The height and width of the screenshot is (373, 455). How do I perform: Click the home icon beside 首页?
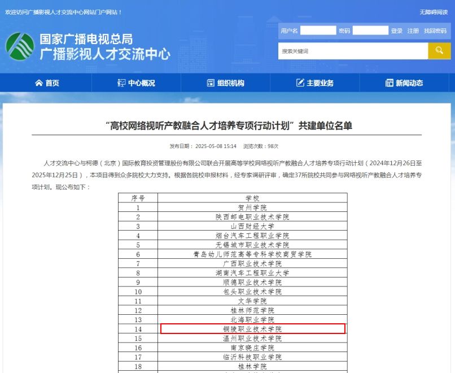(39, 83)
